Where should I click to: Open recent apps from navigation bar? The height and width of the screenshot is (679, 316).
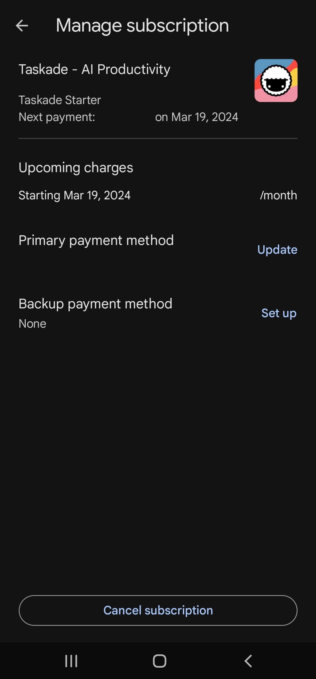tap(71, 661)
